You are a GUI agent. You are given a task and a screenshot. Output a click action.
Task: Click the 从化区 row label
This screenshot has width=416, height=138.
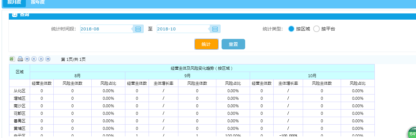(x=20, y=91)
